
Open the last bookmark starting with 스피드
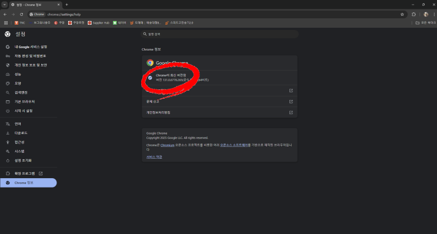coord(179,23)
